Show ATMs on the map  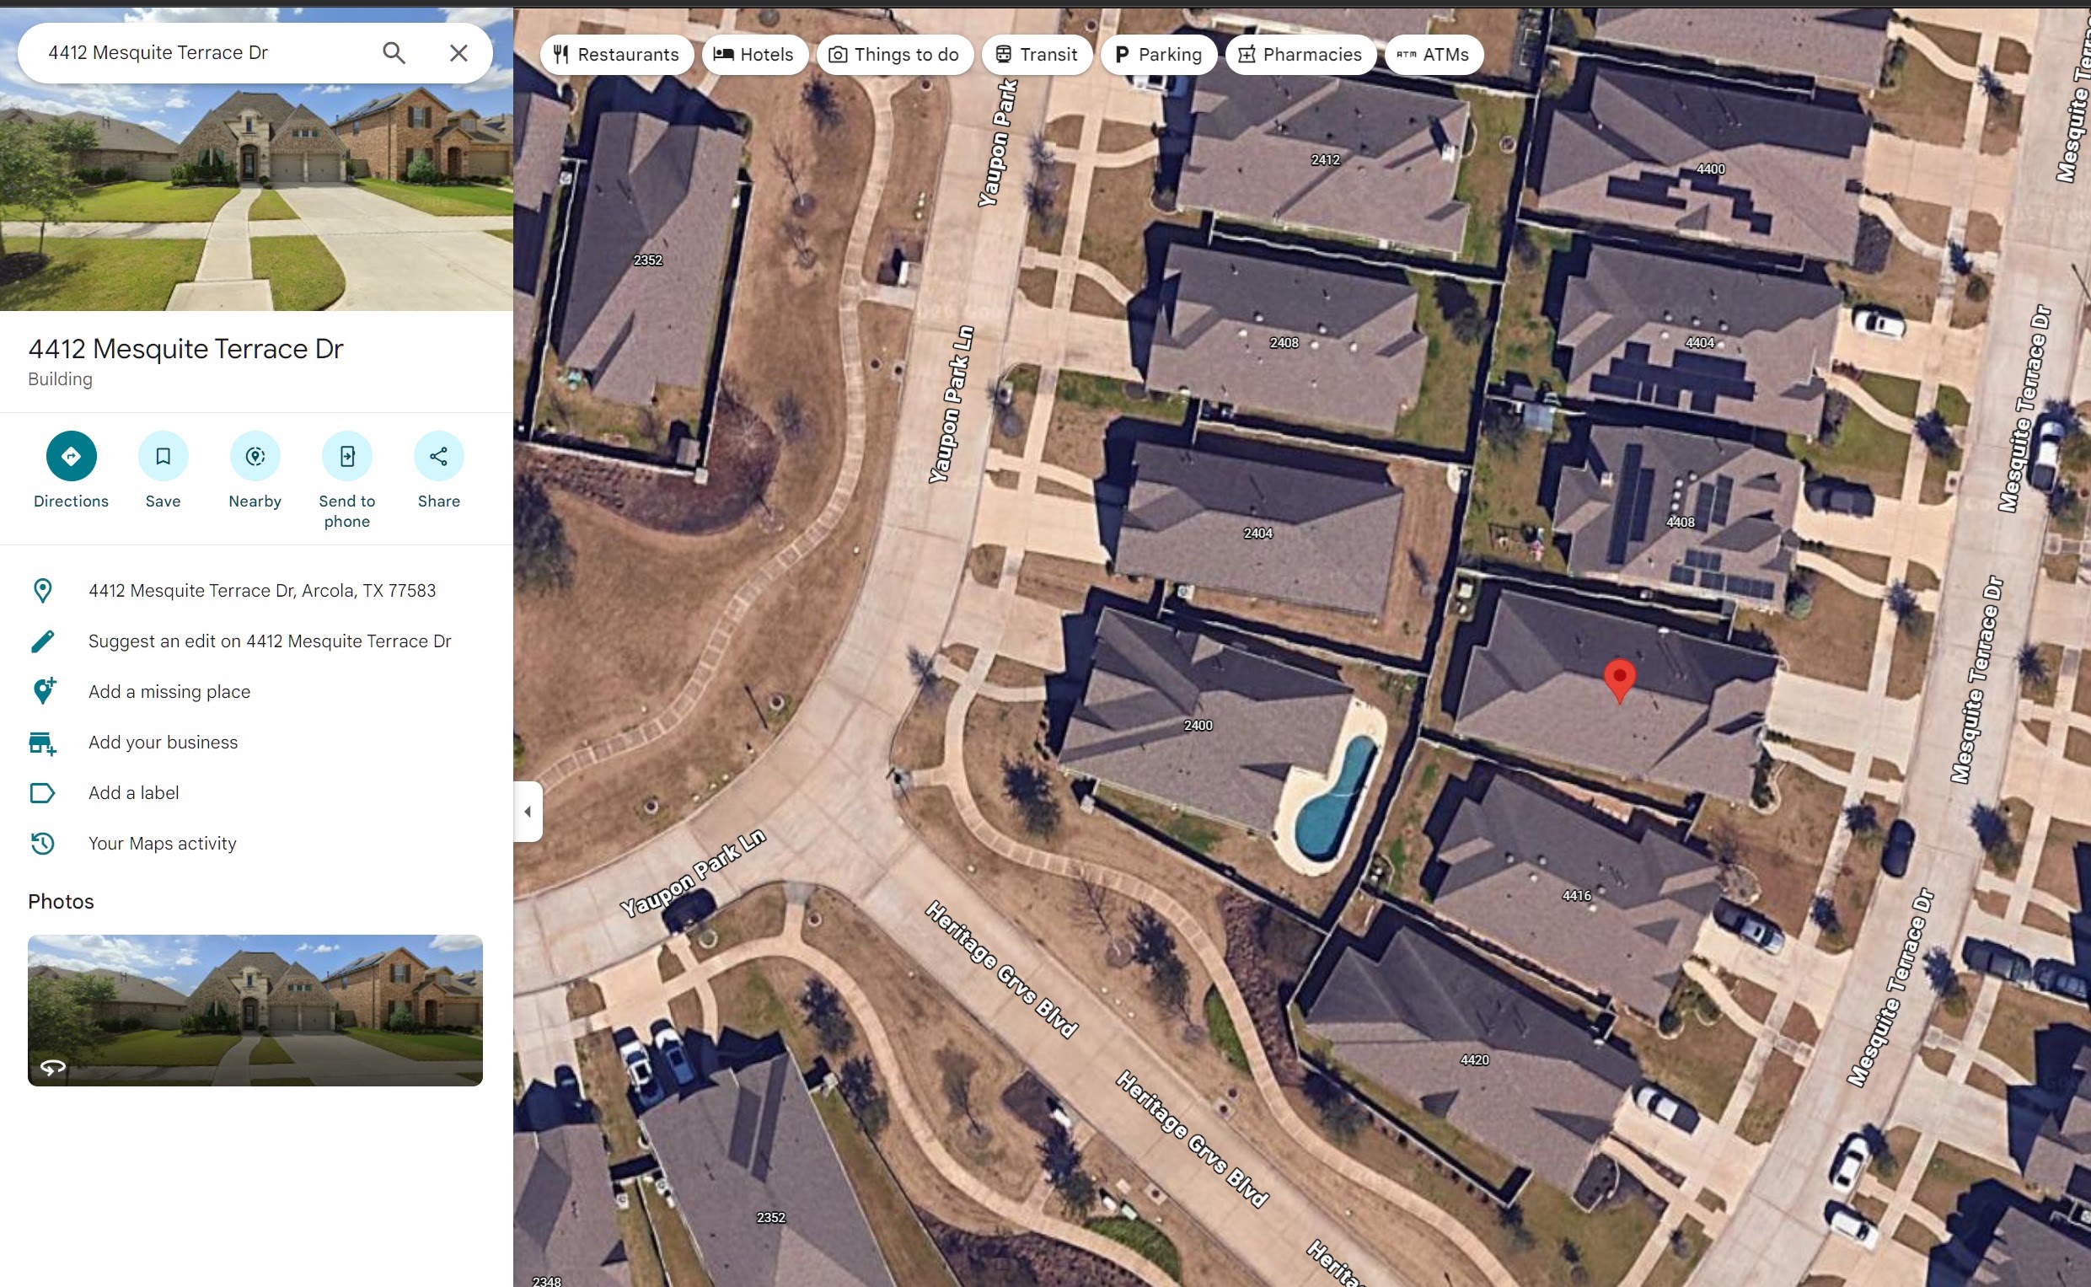coord(1433,55)
